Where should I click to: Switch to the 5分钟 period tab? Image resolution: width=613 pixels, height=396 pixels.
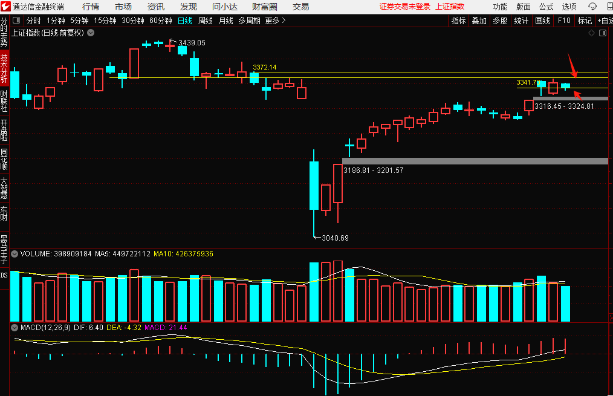(x=79, y=21)
